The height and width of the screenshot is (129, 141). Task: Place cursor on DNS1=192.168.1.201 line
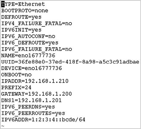[x=31, y=100]
